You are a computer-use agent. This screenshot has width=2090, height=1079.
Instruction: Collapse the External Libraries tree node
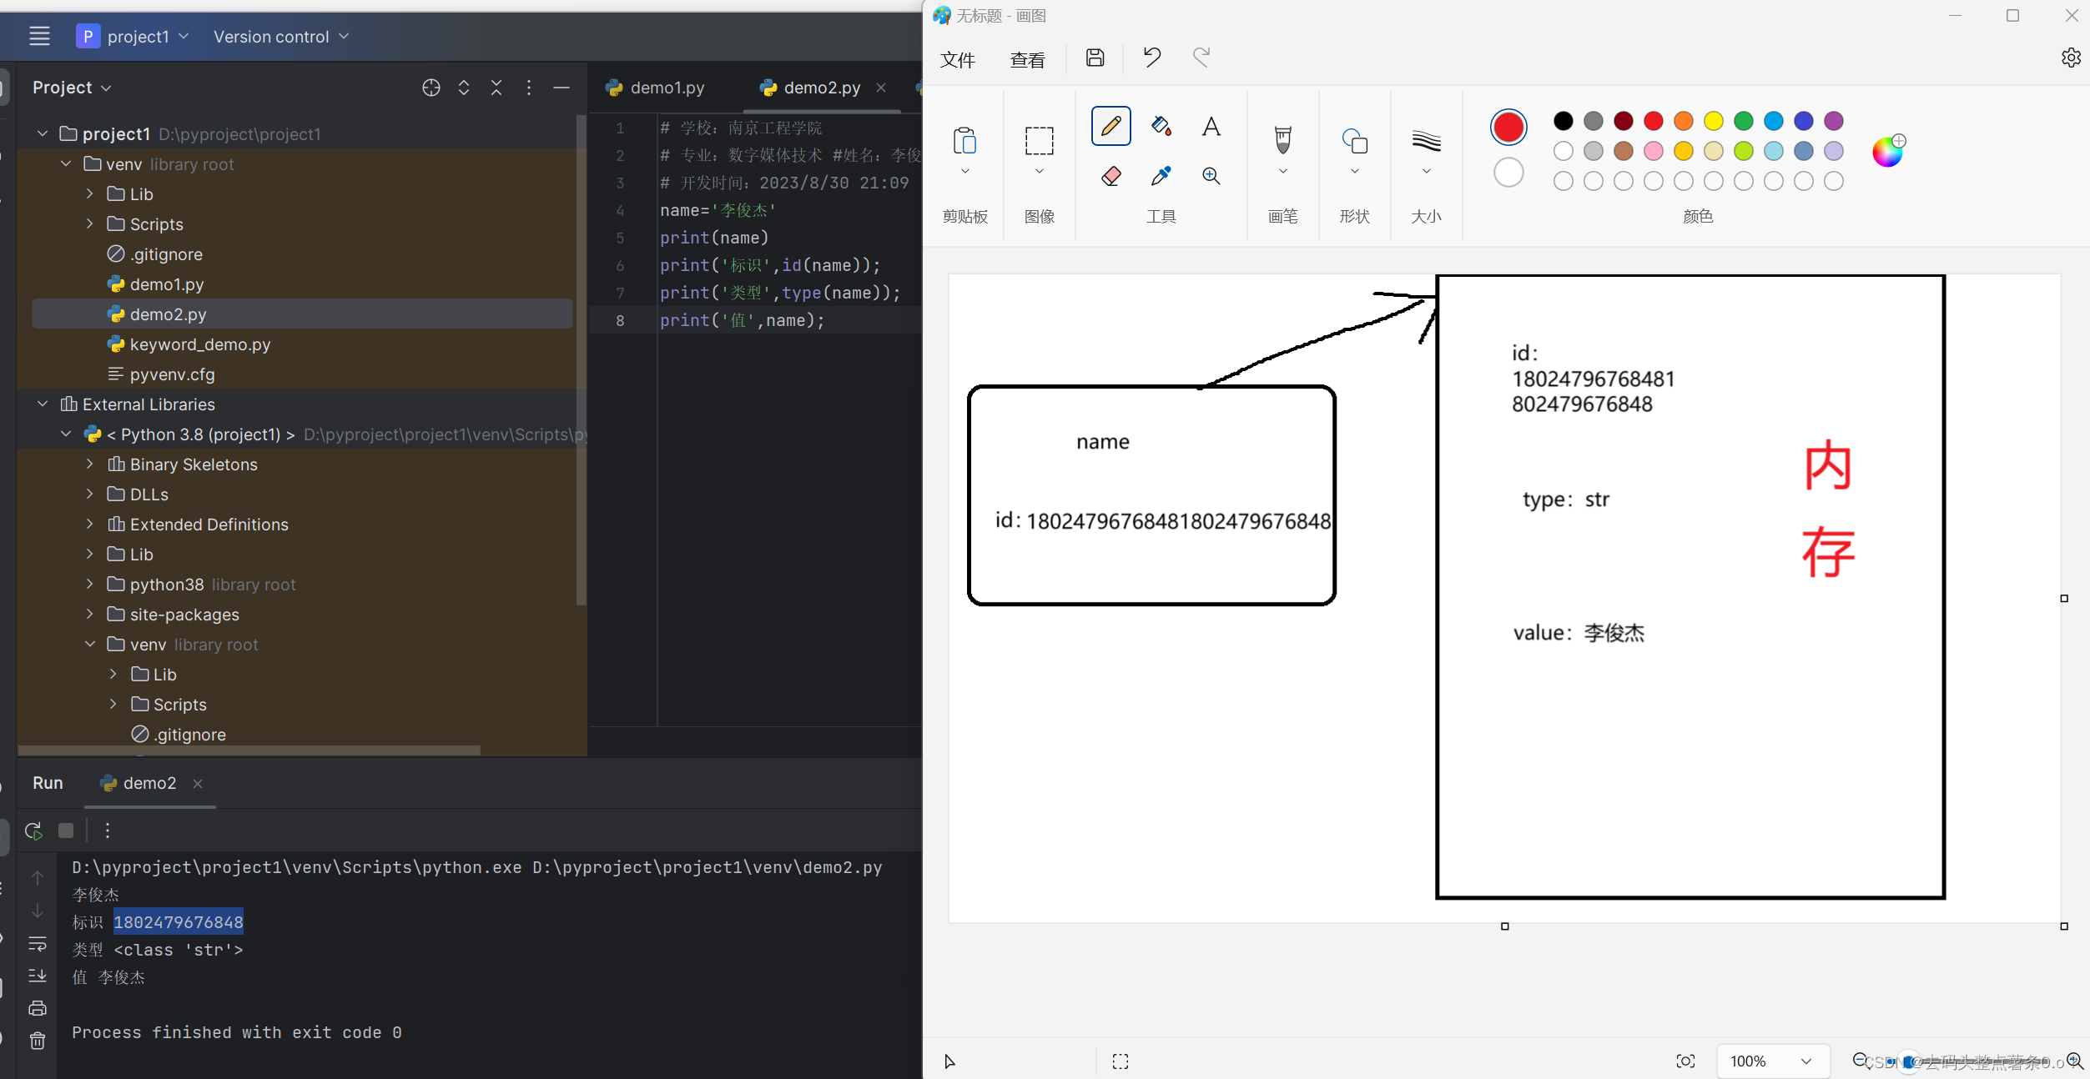pos(43,404)
